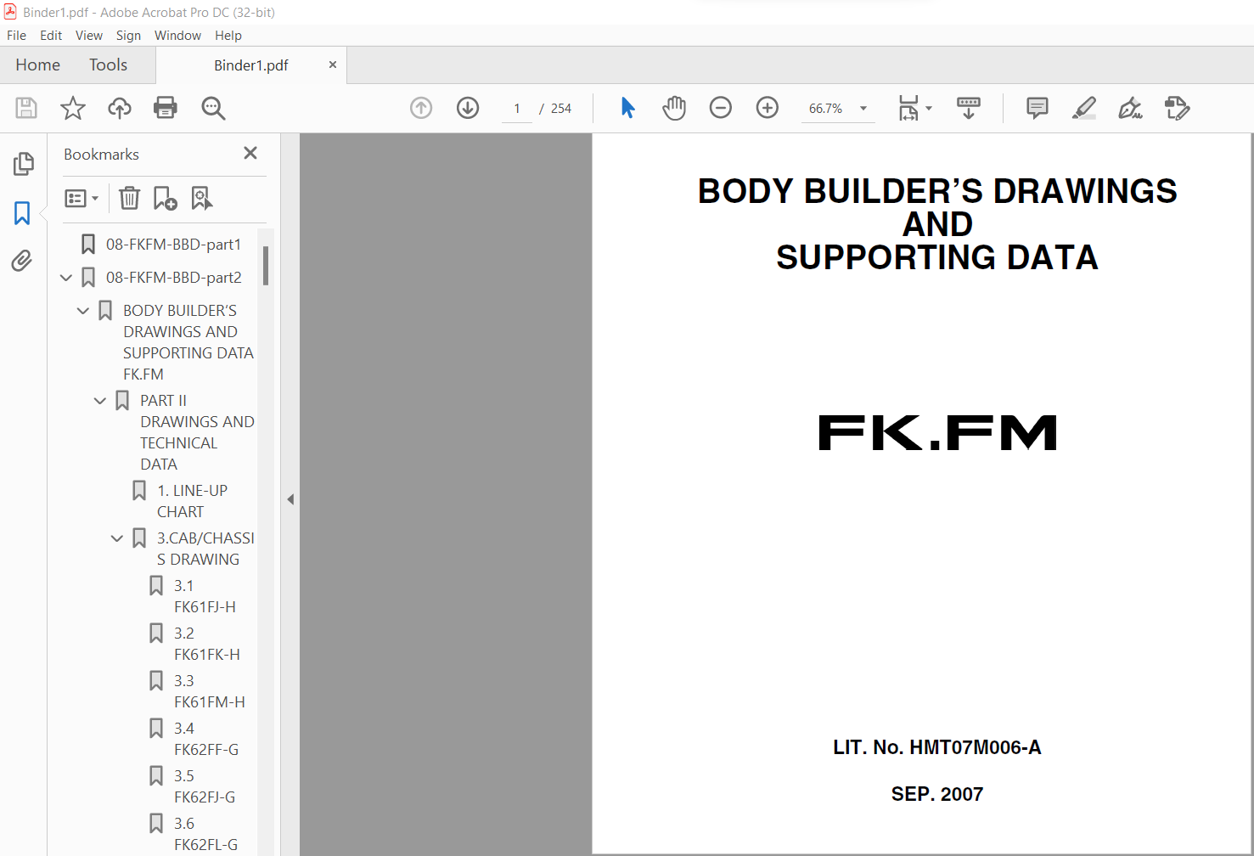Select the Binder1.pdf document tab
Screen dimensions: 1254x856
point(251,65)
